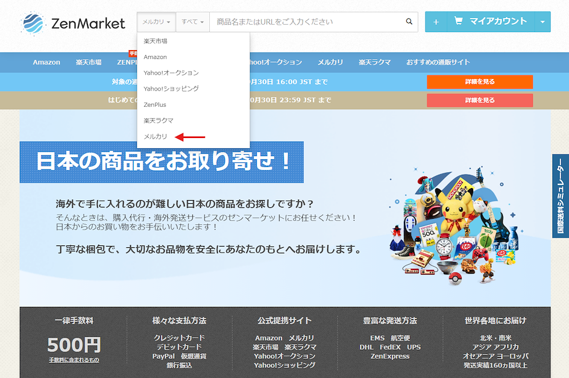Viewport: 569px width, 378px height.
Task: Focus the product name or URL search field
Action: (x=309, y=22)
